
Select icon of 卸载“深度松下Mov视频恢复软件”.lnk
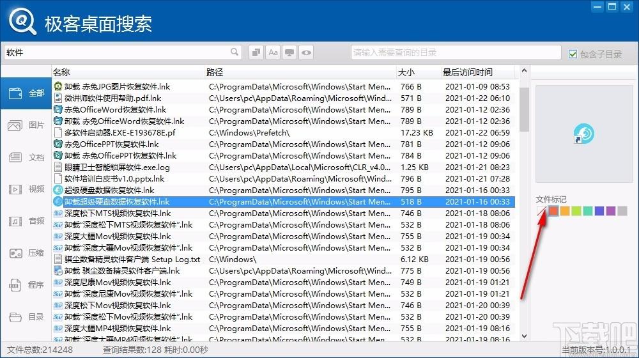tap(58, 317)
